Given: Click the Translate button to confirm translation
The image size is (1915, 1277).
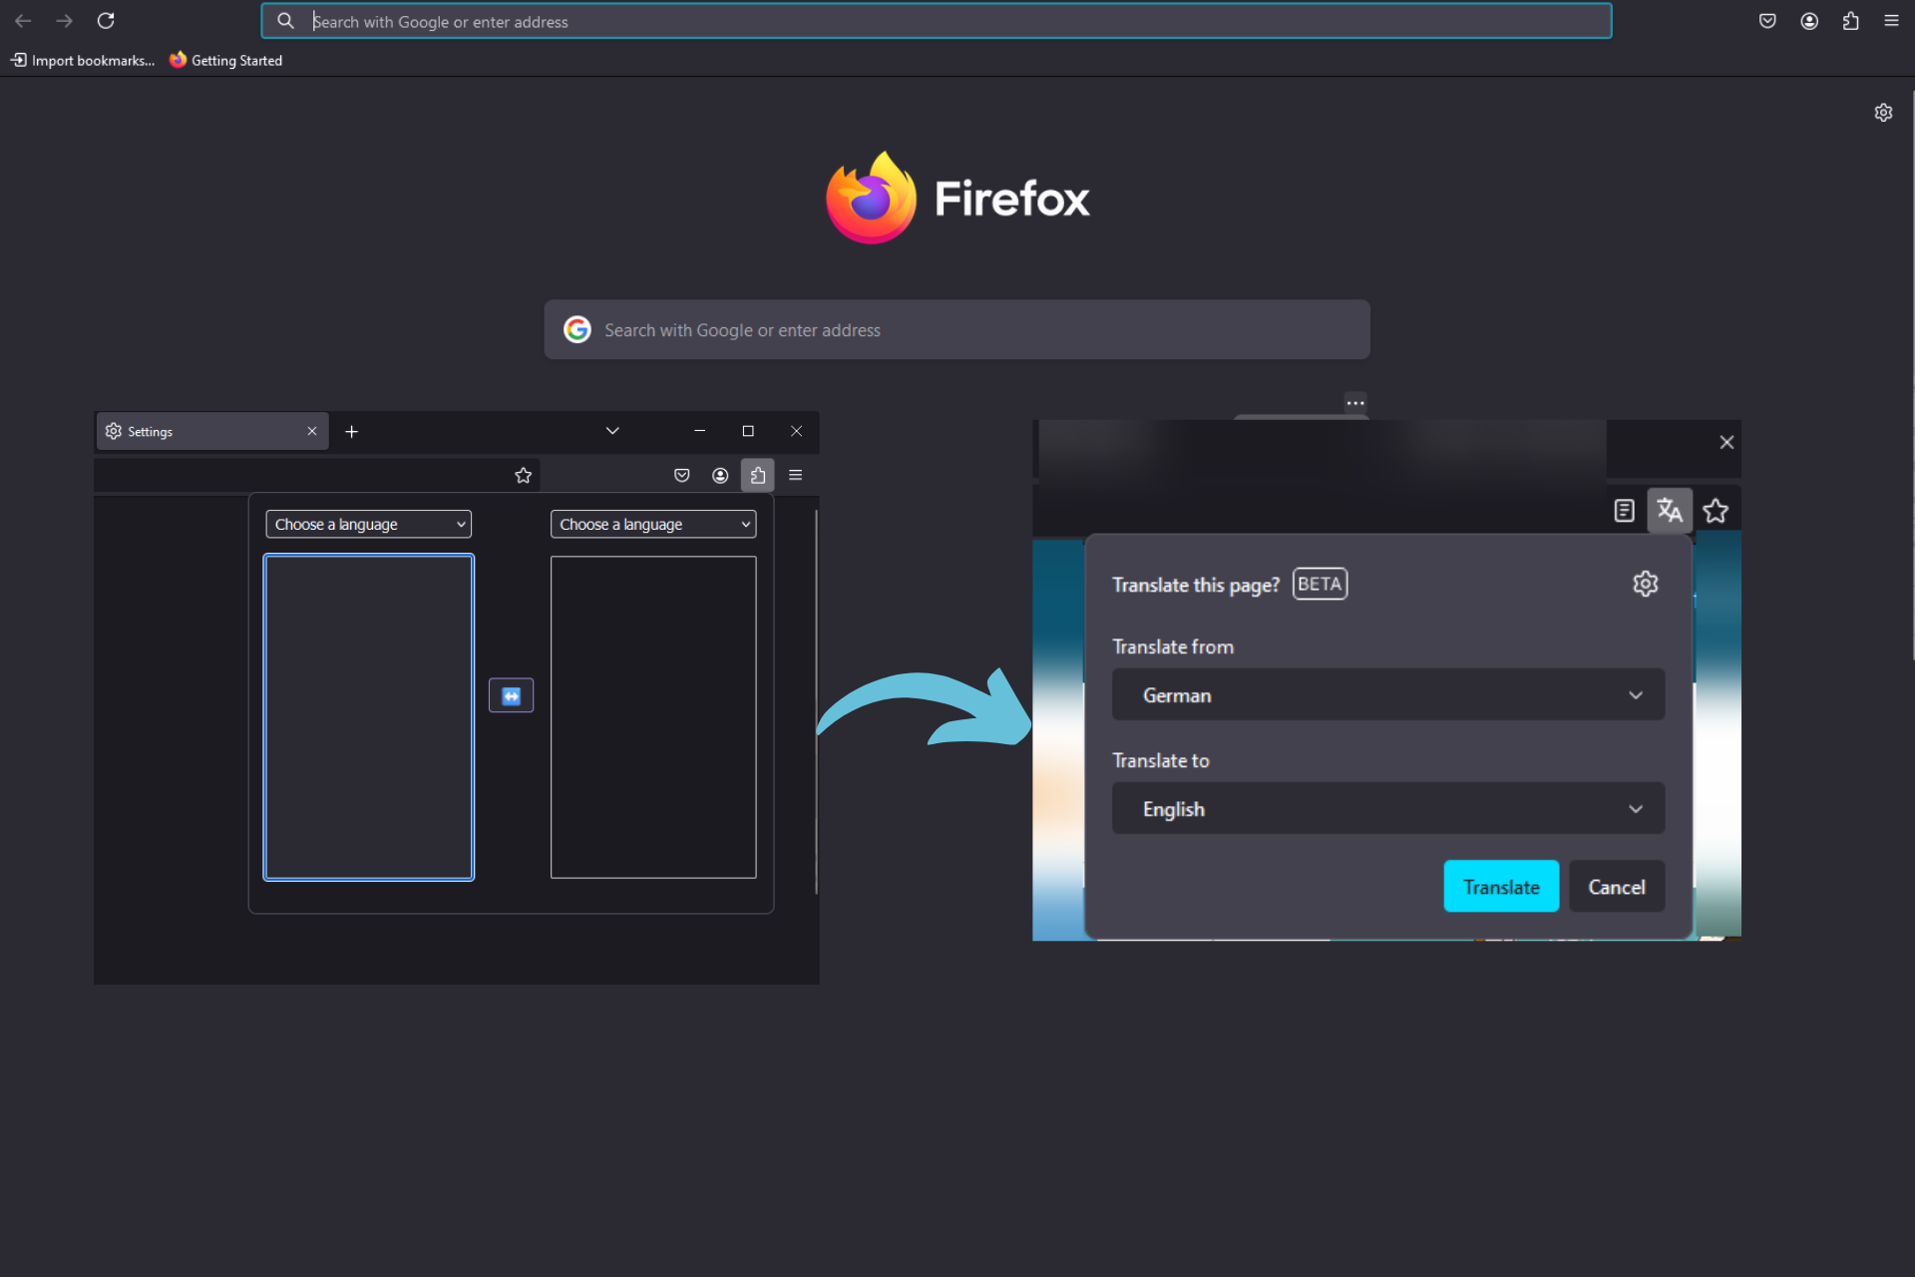Looking at the screenshot, I should click(1500, 887).
